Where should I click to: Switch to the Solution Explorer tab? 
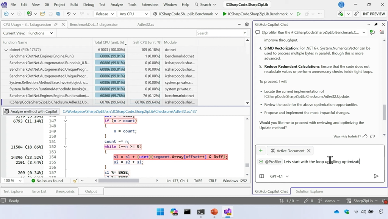tap(310, 191)
